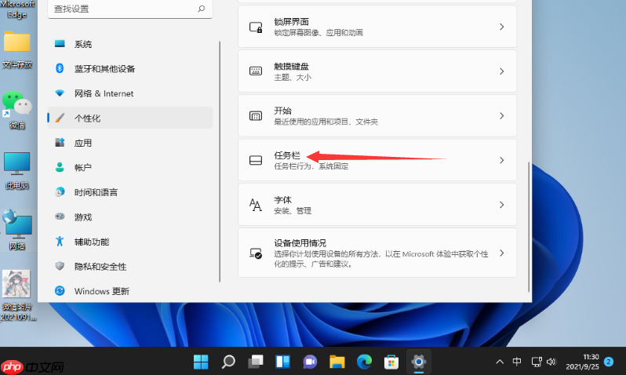Click the volume speaker tray icon
This screenshot has height=375, width=626.
551,362
